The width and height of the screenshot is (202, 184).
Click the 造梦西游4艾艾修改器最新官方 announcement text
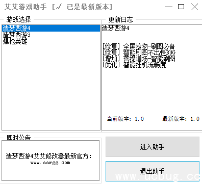coord(48,156)
